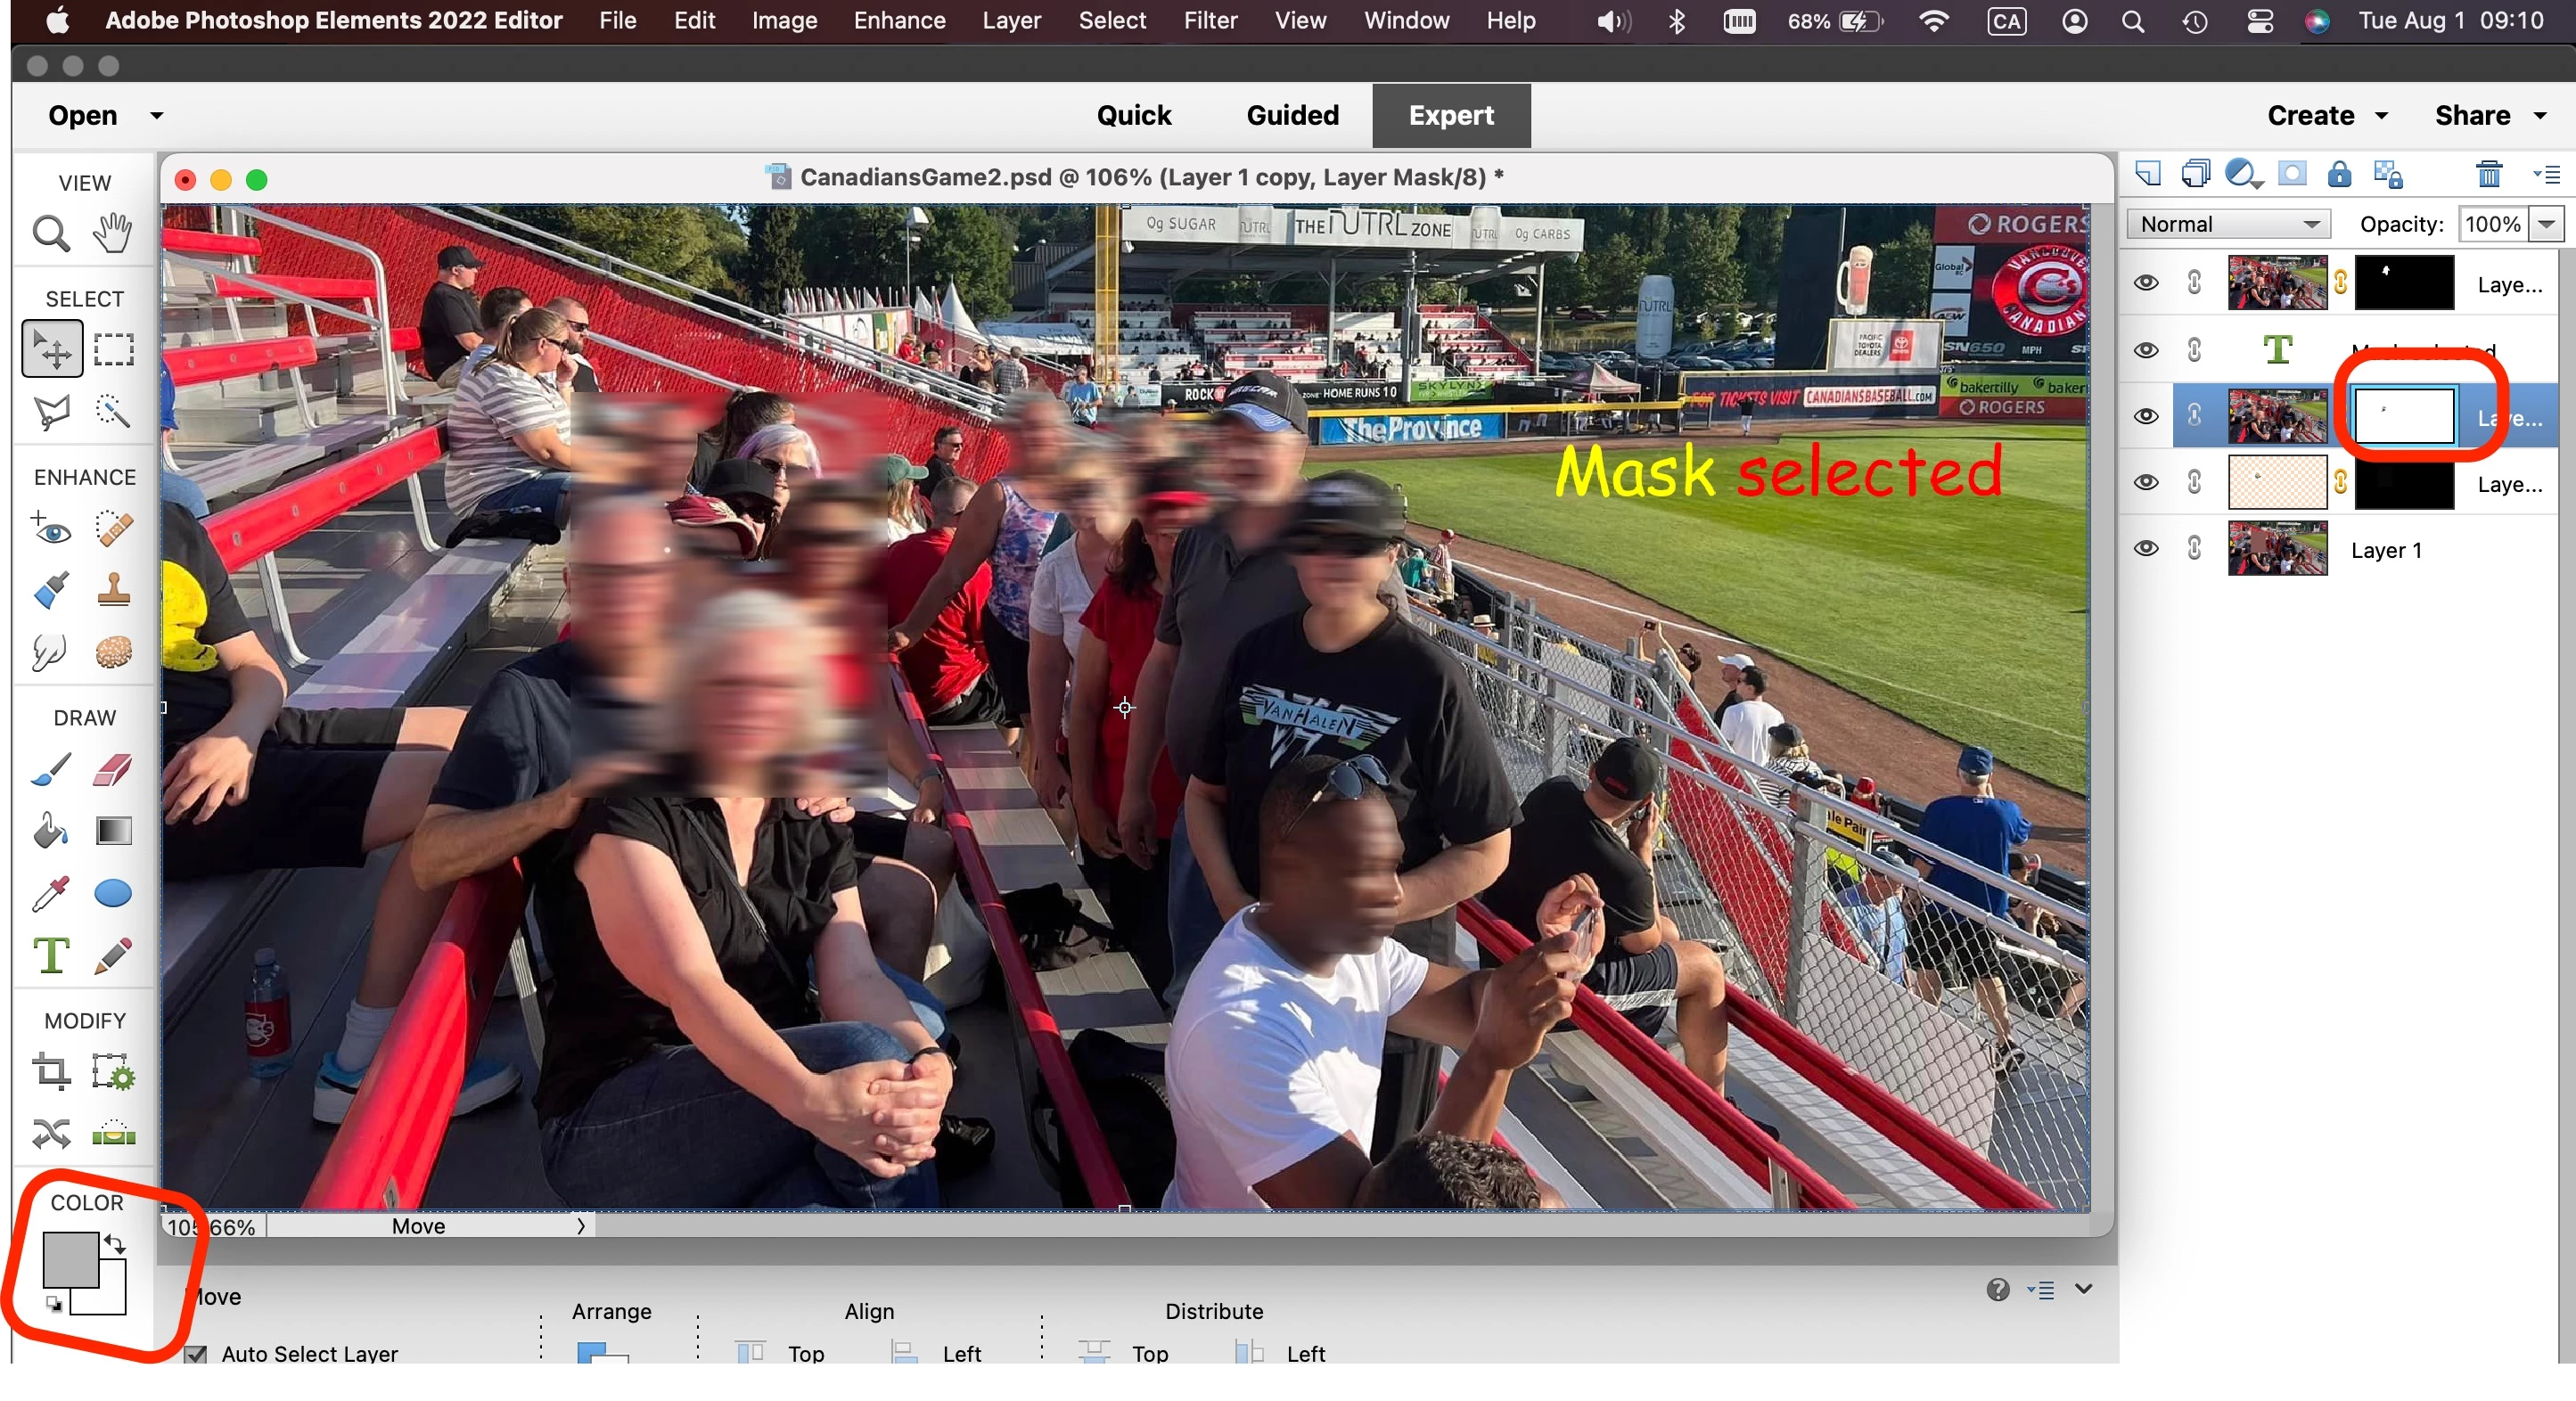This screenshot has width=2576, height=1401.
Task: Select the Rectangular Marquee tool
Action: point(113,350)
